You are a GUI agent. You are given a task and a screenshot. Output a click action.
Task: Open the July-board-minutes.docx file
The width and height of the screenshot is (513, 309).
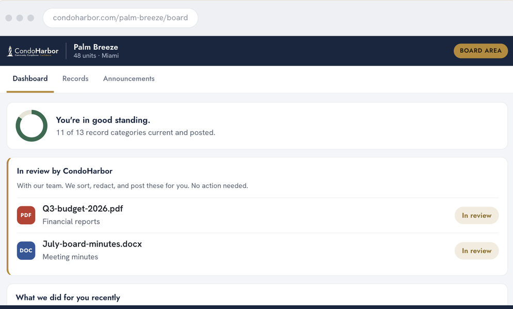tap(92, 244)
